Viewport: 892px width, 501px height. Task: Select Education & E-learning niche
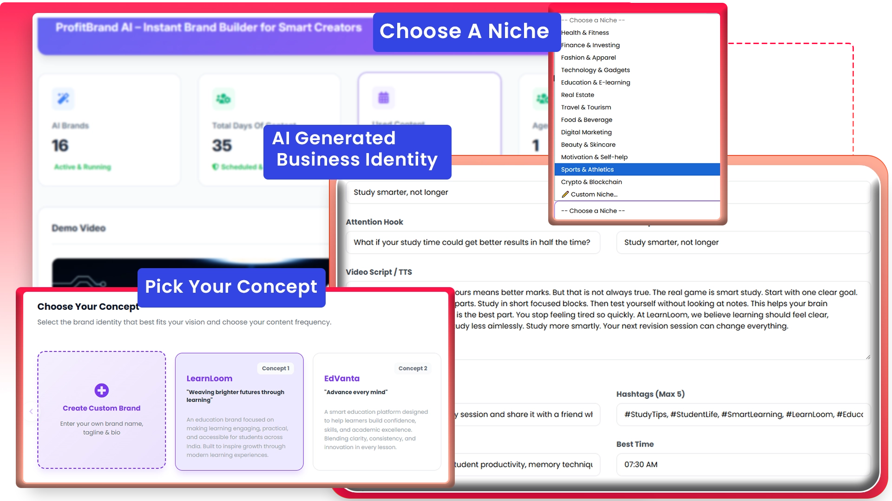coord(595,82)
